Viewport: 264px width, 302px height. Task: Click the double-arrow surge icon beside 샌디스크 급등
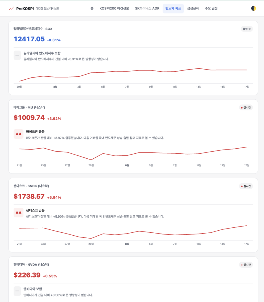(19, 212)
